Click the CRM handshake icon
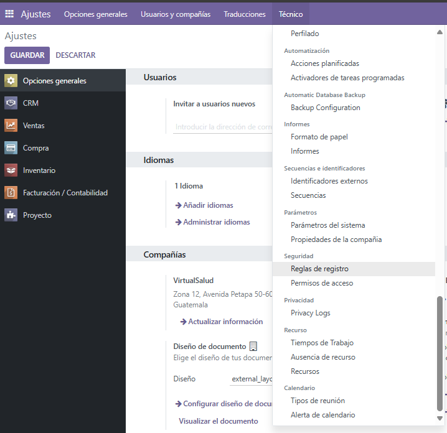The width and height of the screenshot is (447, 433). (11, 103)
